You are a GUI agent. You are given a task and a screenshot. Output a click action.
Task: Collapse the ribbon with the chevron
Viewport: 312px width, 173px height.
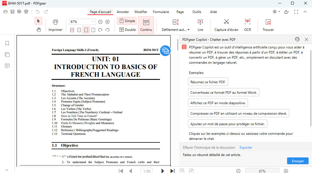coord(305,12)
